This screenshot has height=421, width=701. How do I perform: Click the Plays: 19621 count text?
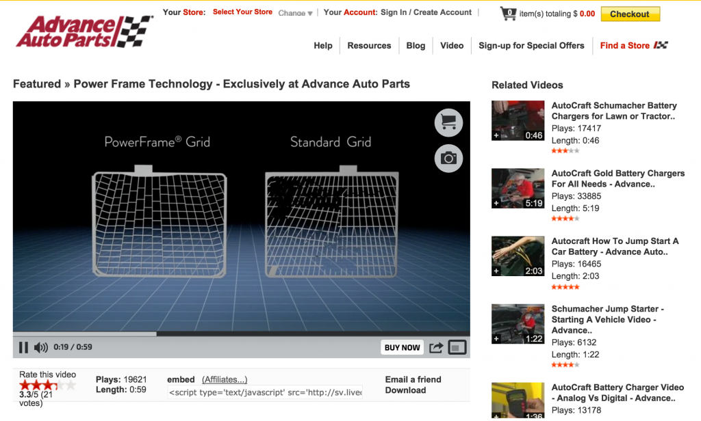pyautogui.click(x=121, y=379)
